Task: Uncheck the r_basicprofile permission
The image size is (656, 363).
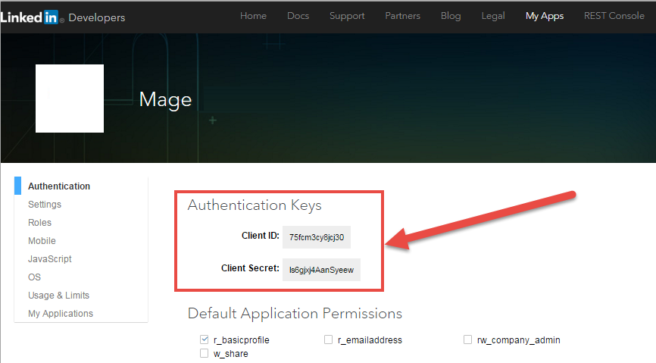Action: pyautogui.click(x=205, y=340)
